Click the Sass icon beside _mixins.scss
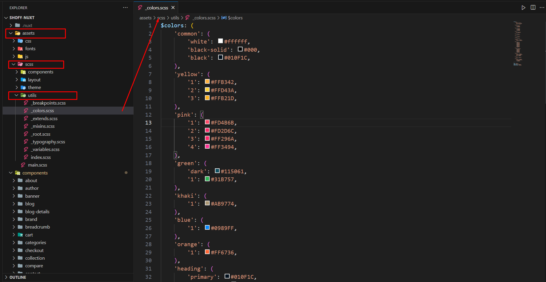This screenshot has width=546, height=282. (x=26, y=126)
